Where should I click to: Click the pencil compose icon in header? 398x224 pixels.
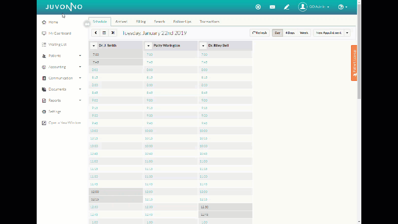tap(286, 7)
